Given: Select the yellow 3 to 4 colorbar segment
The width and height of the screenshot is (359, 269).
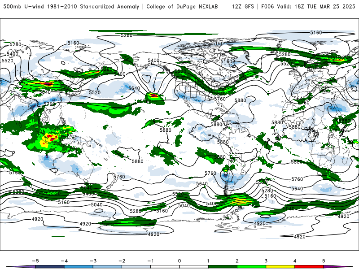Looking at the screenshot, I should click(280, 267).
